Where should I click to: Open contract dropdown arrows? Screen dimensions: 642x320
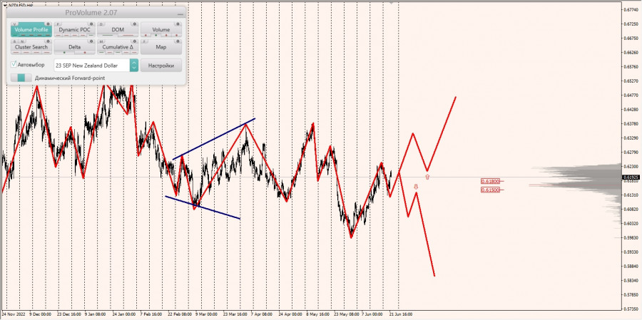coord(134,65)
